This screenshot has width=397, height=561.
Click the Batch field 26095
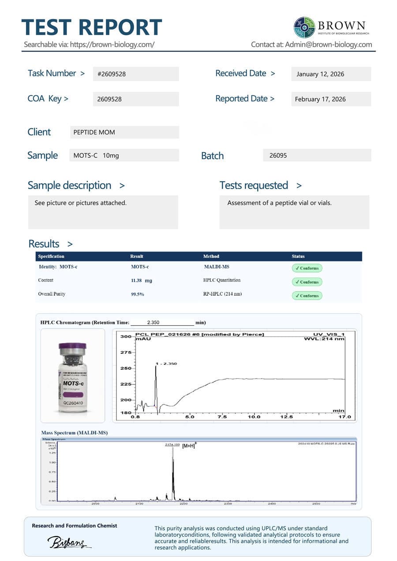click(x=317, y=156)
